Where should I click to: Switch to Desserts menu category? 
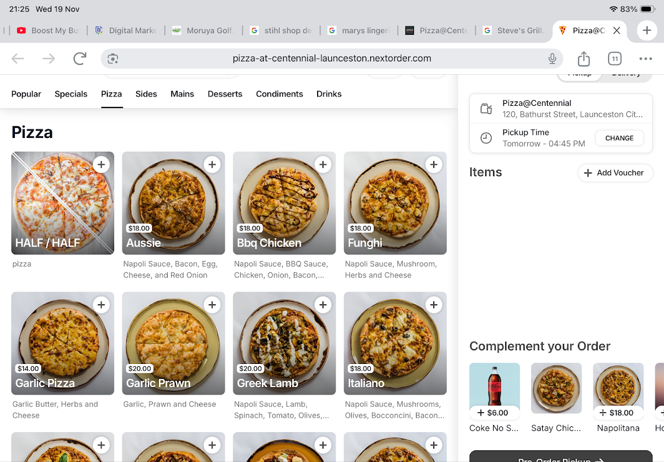pos(225,94)
